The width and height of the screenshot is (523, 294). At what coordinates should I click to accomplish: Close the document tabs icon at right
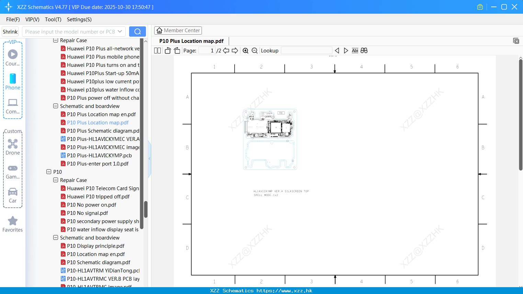[x=516, y=41]
